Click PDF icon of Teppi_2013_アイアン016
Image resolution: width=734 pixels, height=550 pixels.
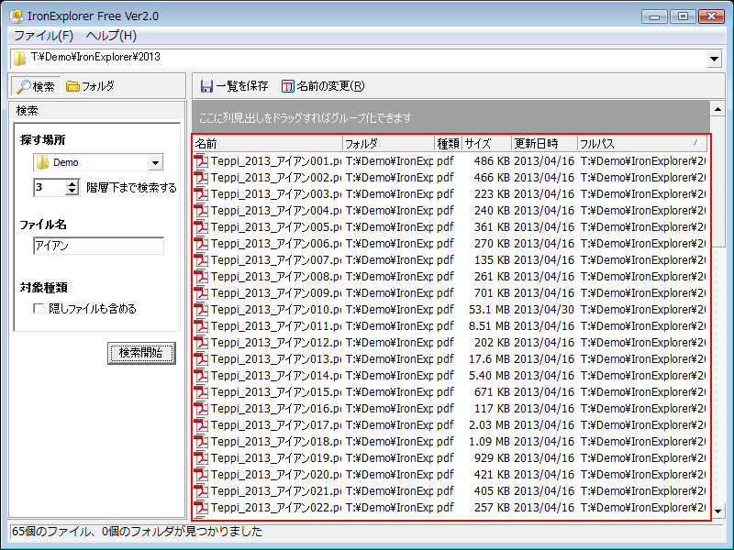tap(201, 408)
